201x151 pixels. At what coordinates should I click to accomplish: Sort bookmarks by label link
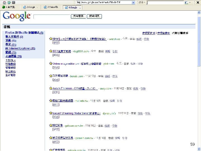(x=164, y=33)
